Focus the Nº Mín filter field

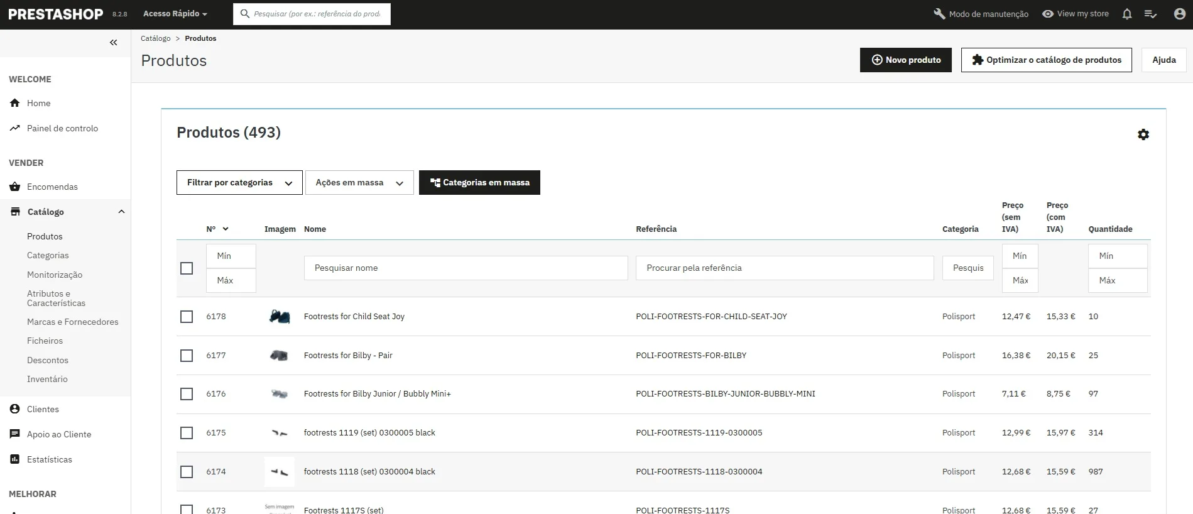(x=231, y=256)
